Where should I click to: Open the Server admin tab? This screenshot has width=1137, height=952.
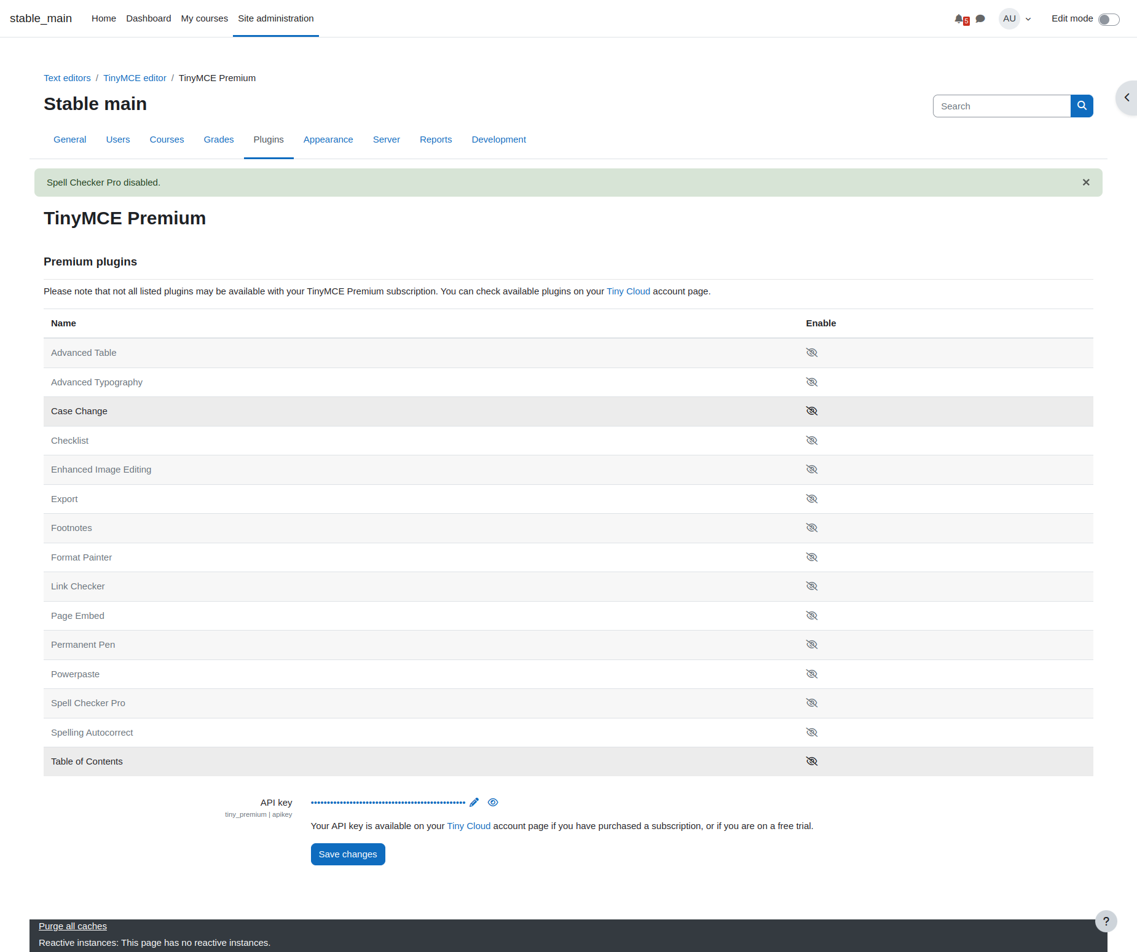[x=387, y=140]
